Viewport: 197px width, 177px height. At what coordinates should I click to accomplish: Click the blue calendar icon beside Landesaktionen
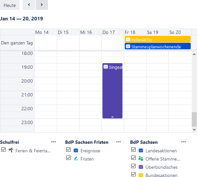click(x=141, y=150)
